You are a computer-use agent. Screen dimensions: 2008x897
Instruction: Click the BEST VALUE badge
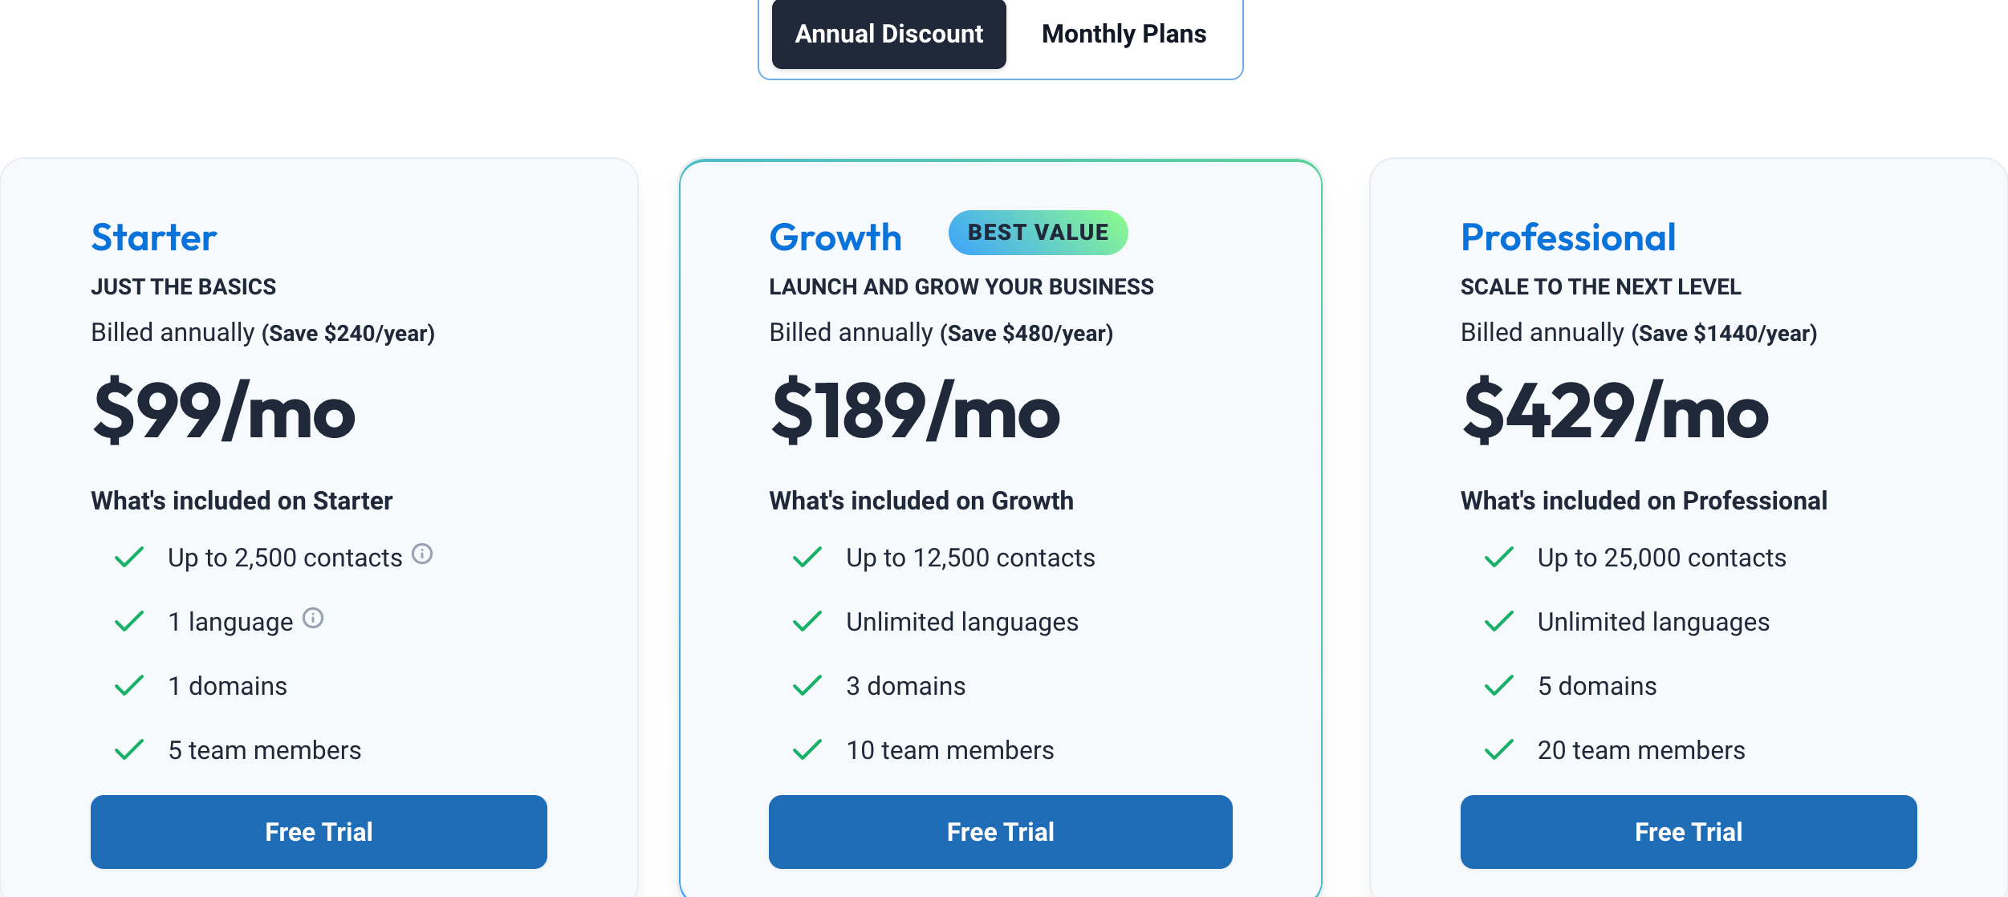(1038, 233)
